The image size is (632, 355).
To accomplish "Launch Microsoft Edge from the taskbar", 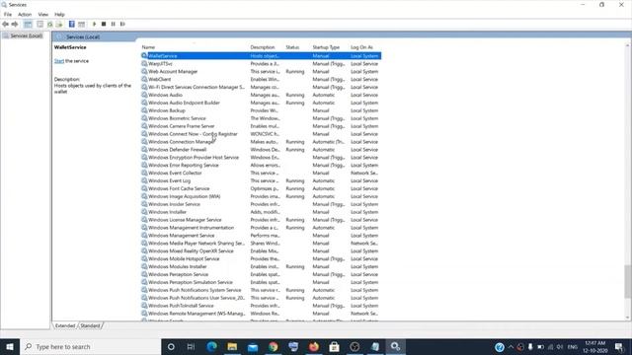I will pos(211,346).
